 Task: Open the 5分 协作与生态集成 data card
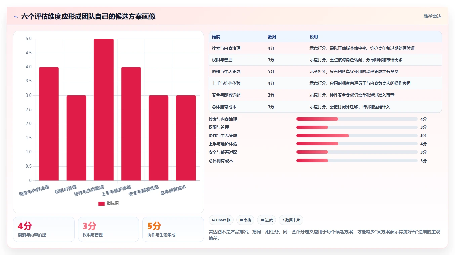[173, 229]
